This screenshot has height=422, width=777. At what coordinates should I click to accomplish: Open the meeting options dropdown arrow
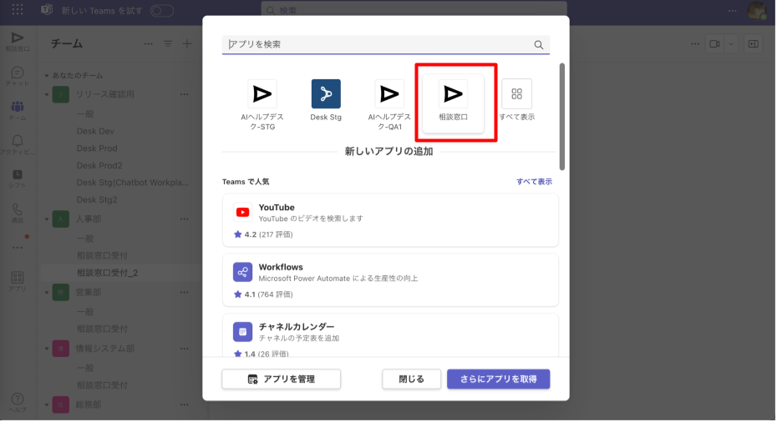[x=731, y=44]
